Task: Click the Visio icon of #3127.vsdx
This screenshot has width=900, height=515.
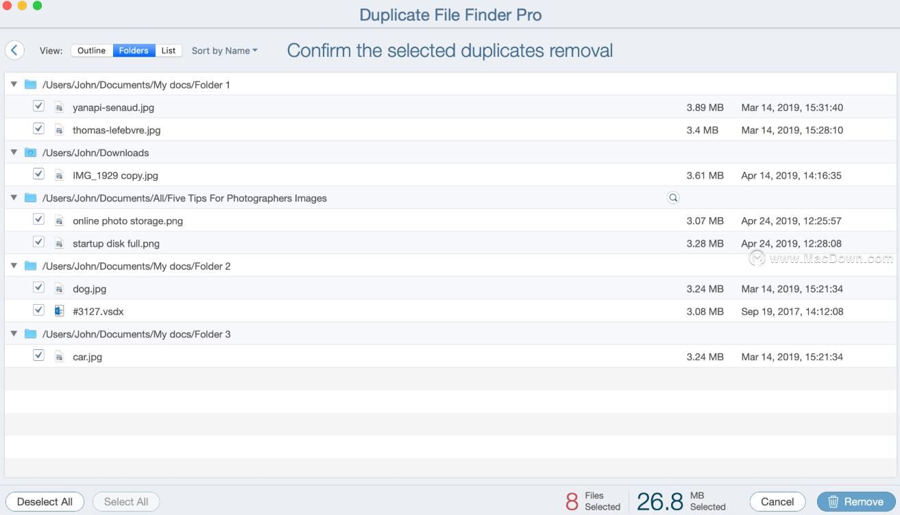Action: point(60,311)
